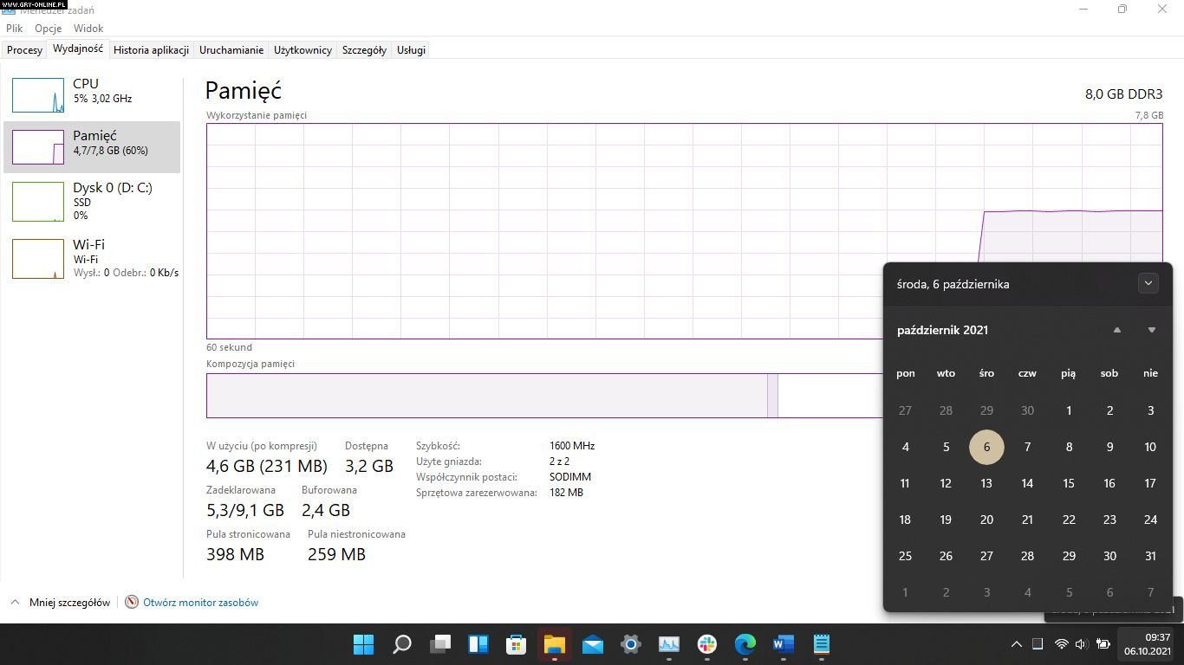This screenshot has height=665, width=1184.
Task: Switch to the Procesy tab
Action: pyautogui.click(x=24, y=50)
